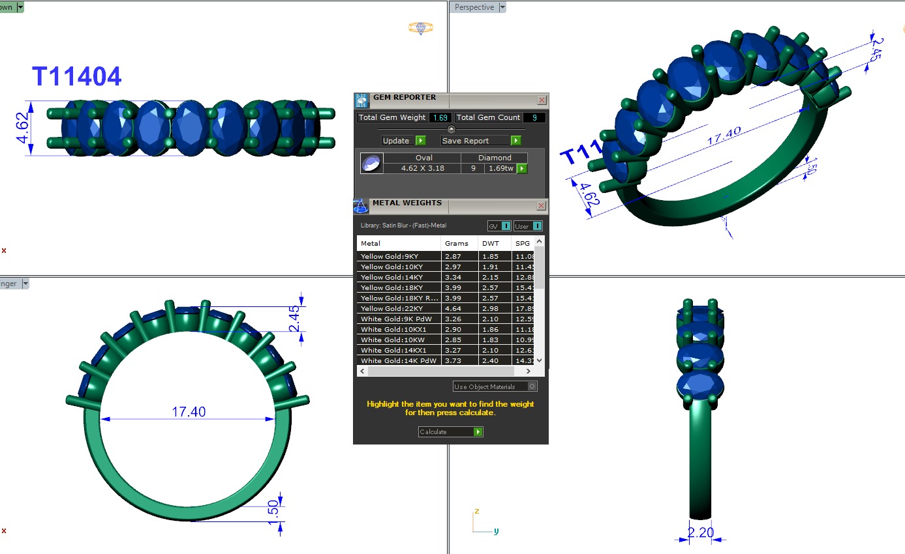Select the White Gold:10KW row

(399, 340)
